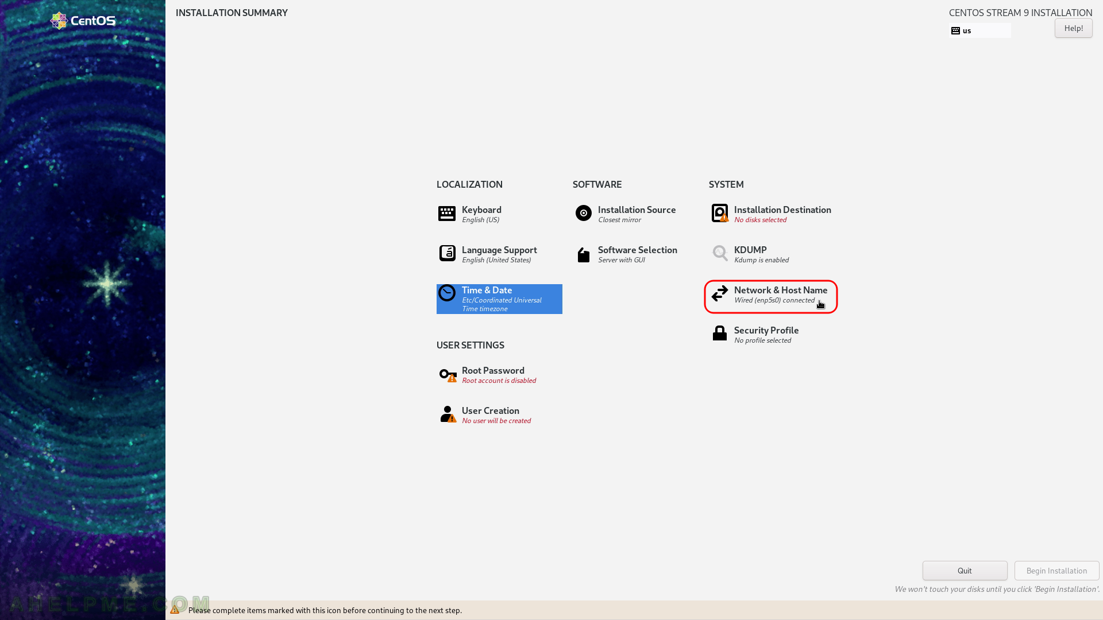Click 'Wired (enp5s0) connected' status text
1103x620 pixels.
pyautogui.click(x=774, y=300)
